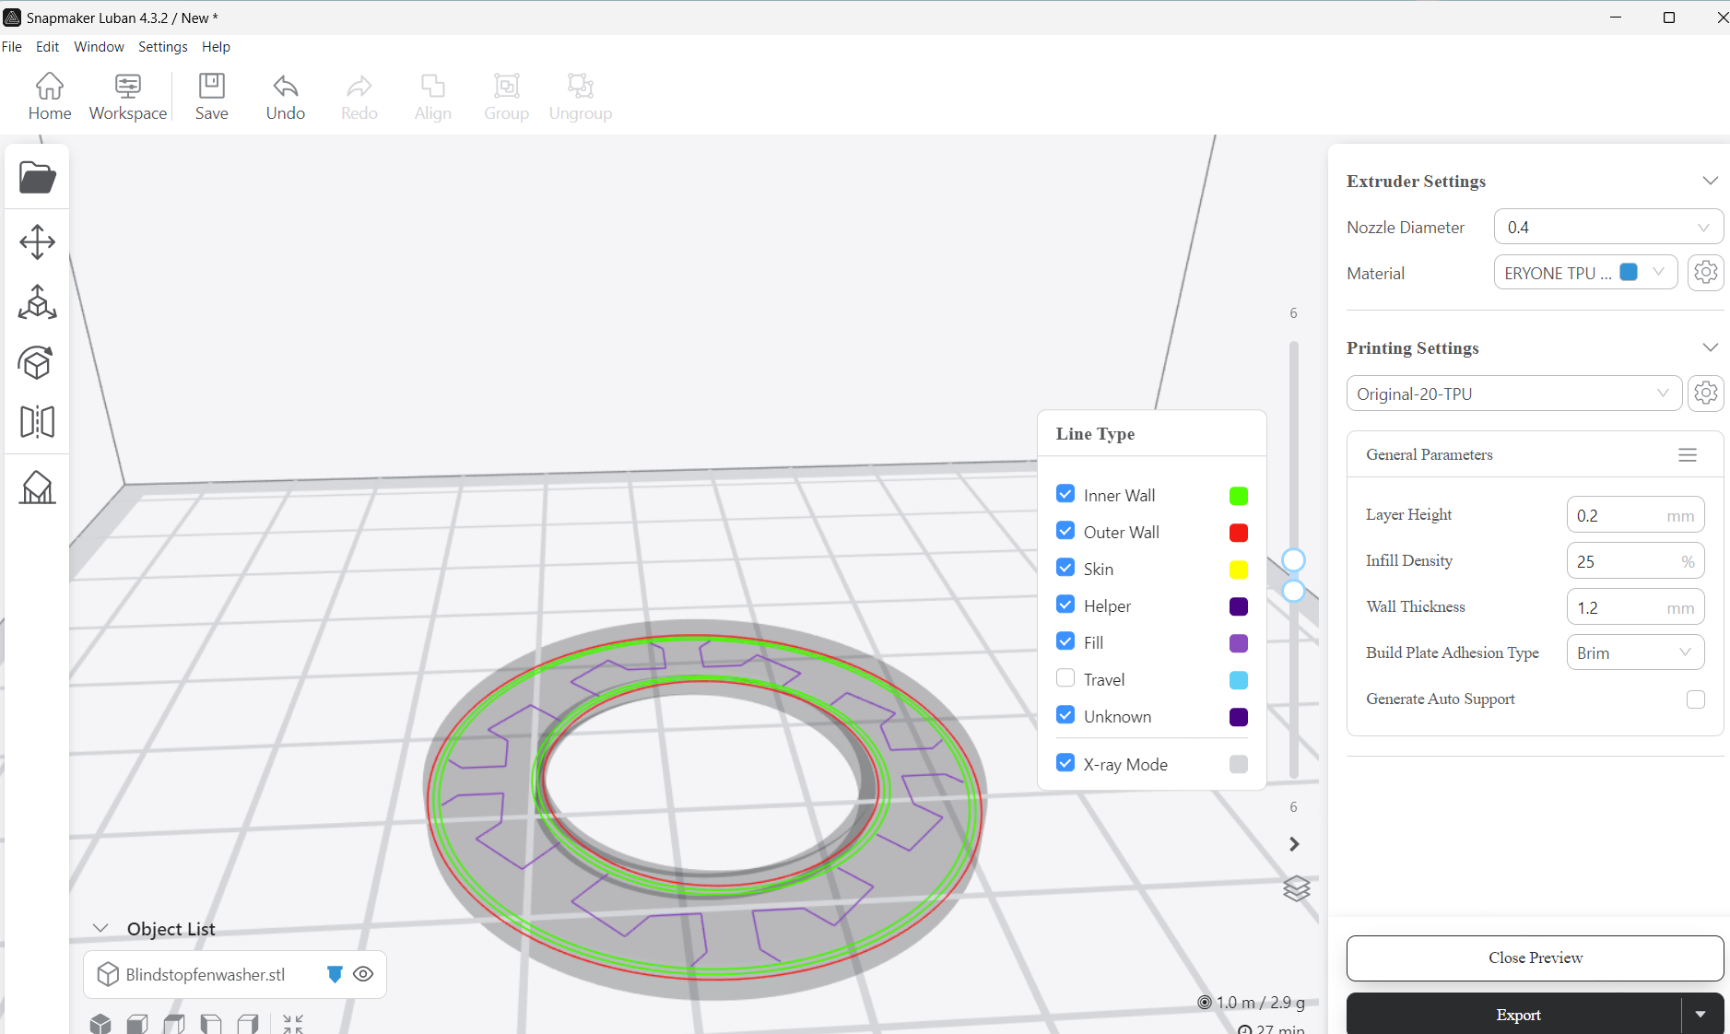Select the Rotate tool in left sidebar
The image size is (1730, 1034).
(37, 362)
